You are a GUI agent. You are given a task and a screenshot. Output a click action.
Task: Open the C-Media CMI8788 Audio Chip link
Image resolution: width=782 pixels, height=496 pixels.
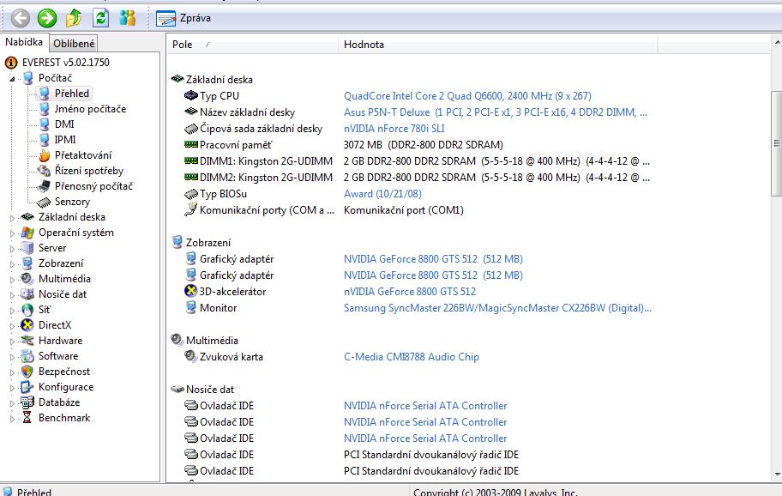(411, 357)
